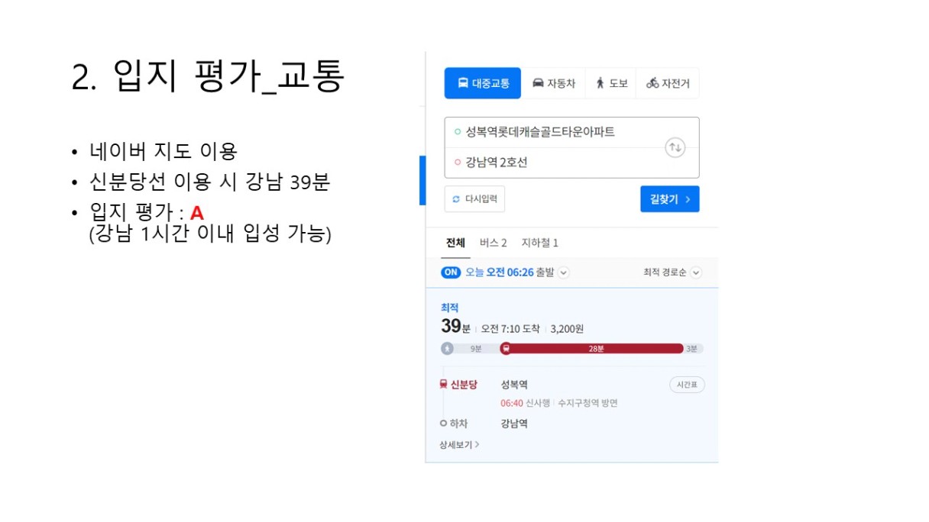This screenshot has height=522, width=929.
Task: Click the 신분당 subway line icon
Action: [x=444, y=385]
